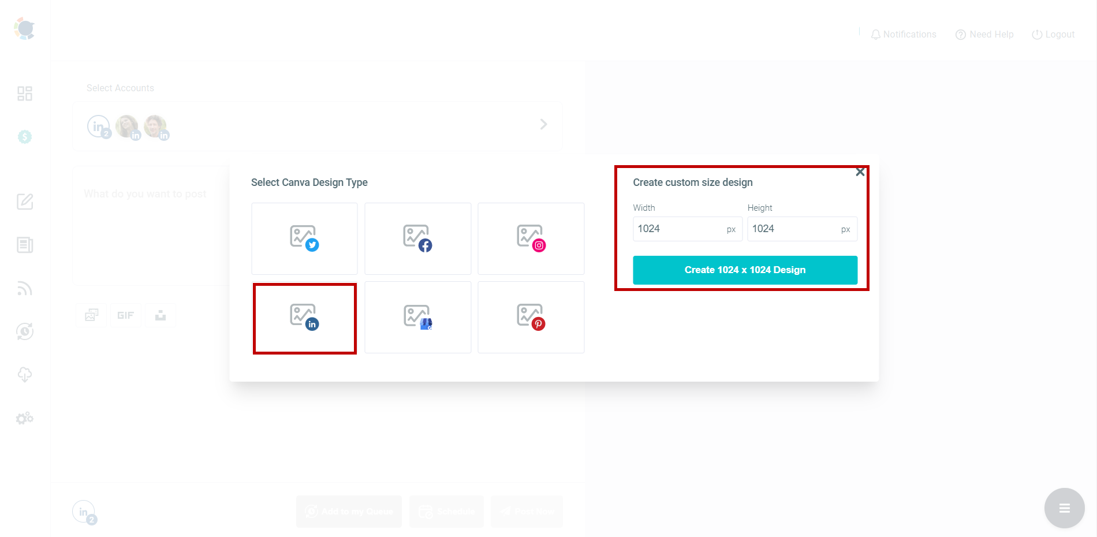Select the Instagram Canva design type

point(531,238)
